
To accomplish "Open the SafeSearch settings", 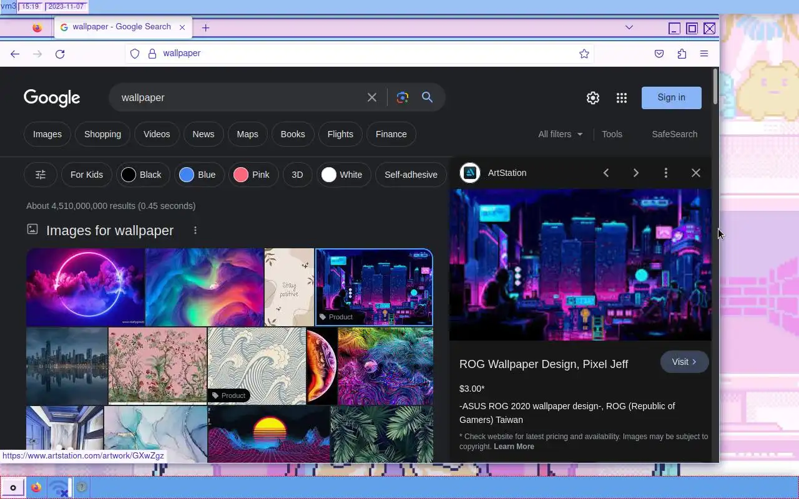I will point(675,134).
